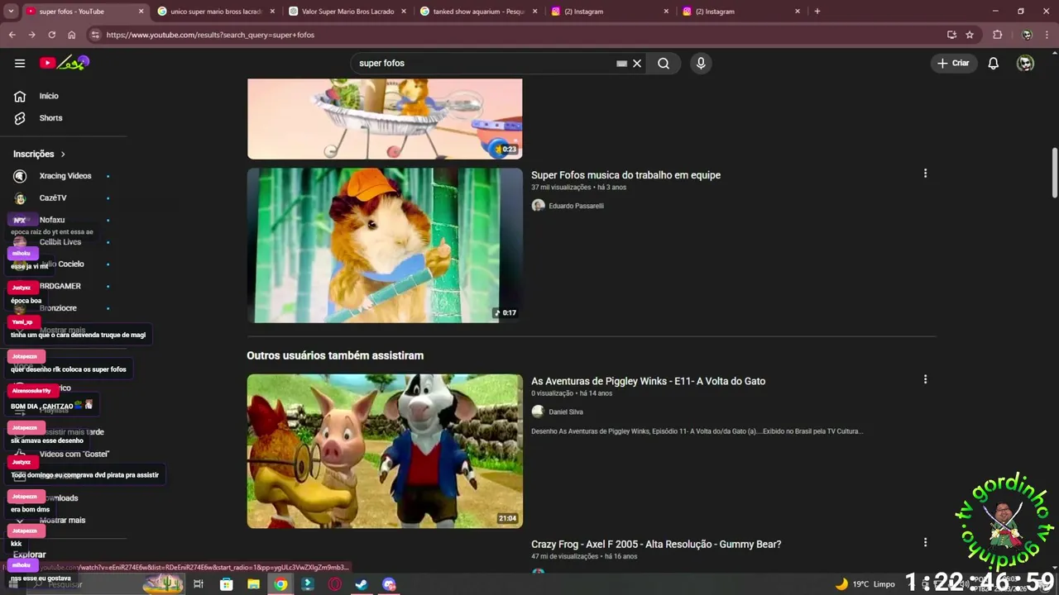Open YouTube notifications bell
The height and width of the screenshot is (595, 1059).
tap(994, 63)
